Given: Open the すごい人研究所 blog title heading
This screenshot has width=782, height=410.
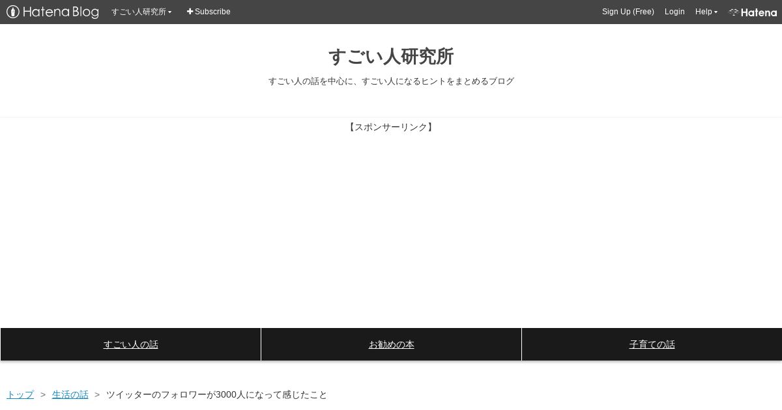Looking at the screenshot, I should (x=391, y=57).
